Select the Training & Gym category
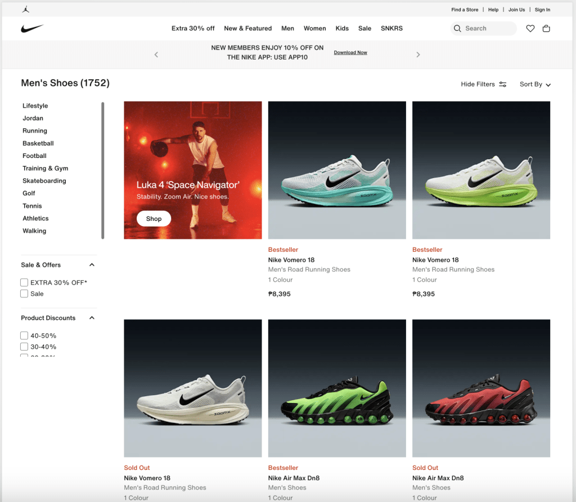The image size is (576, 502). pyautogui.click(x=45, y=168)
